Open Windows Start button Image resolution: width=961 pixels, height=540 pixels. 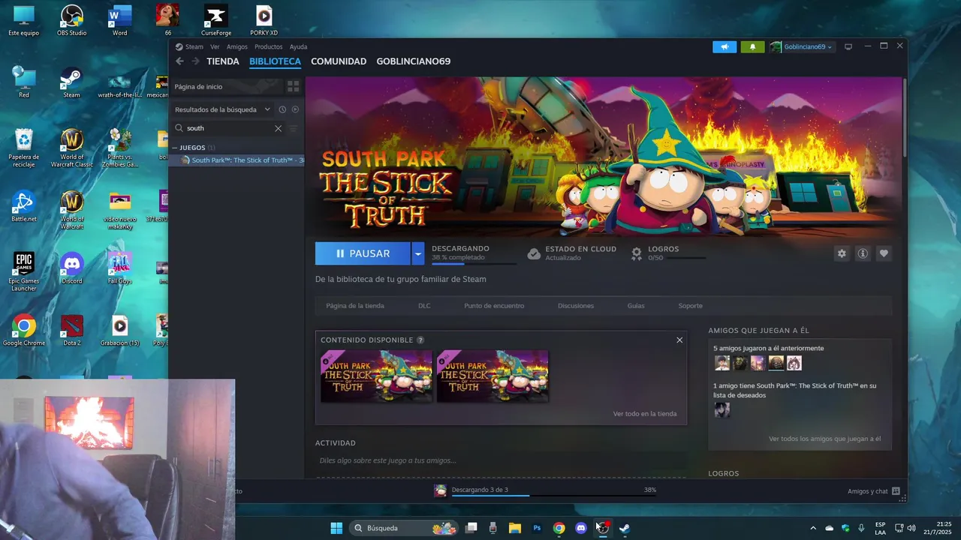point(336,528)
